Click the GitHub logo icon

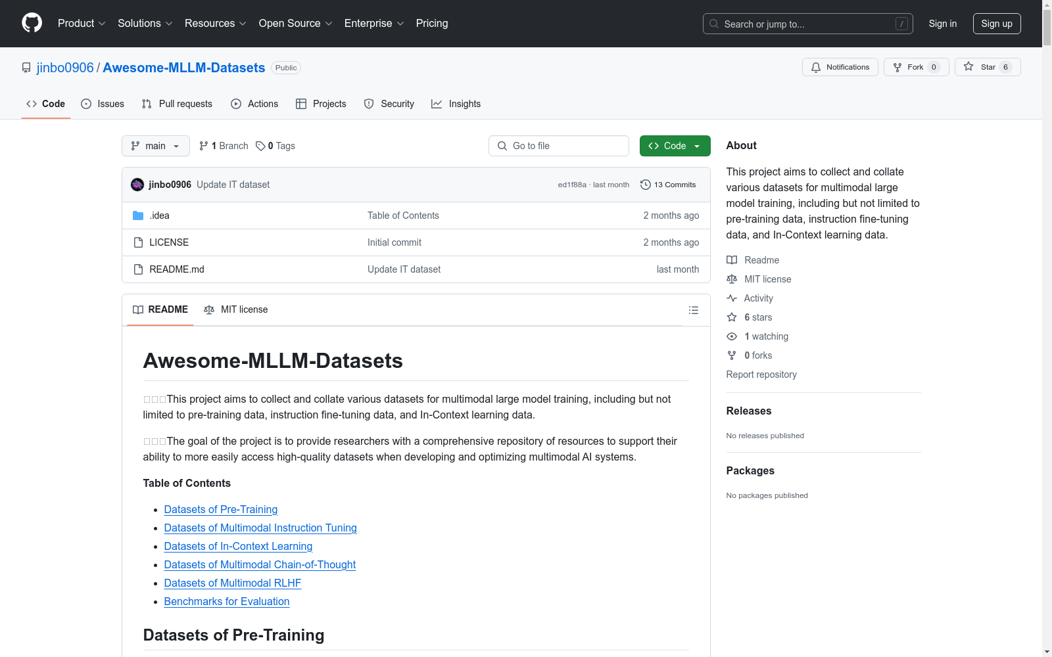(x=32, y=23)
